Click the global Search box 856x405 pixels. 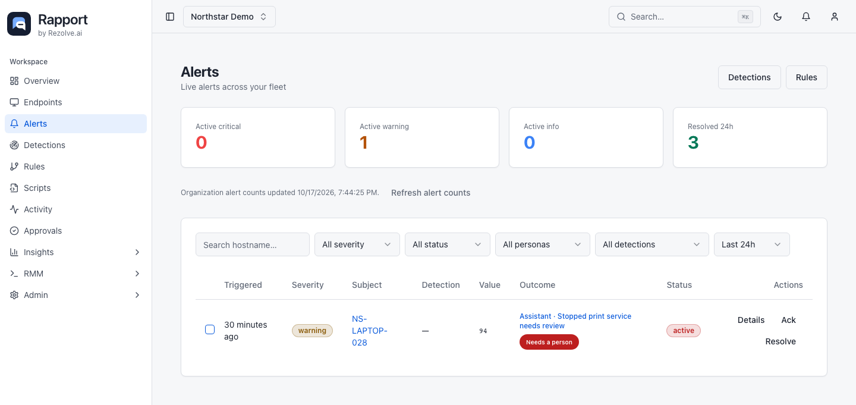click(685, 17)
